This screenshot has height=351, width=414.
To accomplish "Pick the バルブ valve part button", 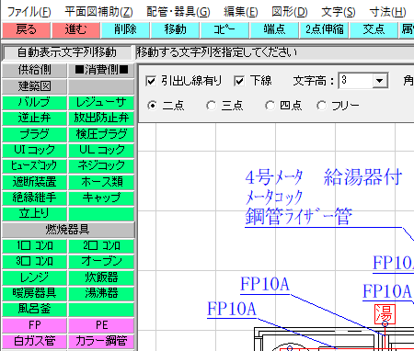I will tap(34, 102).
